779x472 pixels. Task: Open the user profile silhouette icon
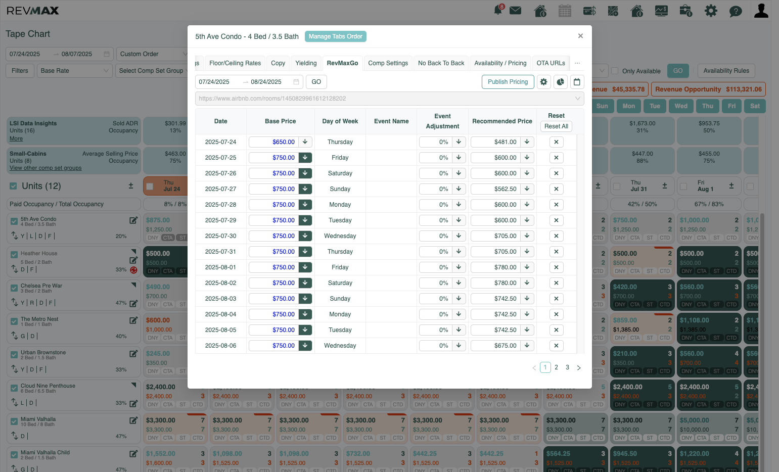click(761, 10)
